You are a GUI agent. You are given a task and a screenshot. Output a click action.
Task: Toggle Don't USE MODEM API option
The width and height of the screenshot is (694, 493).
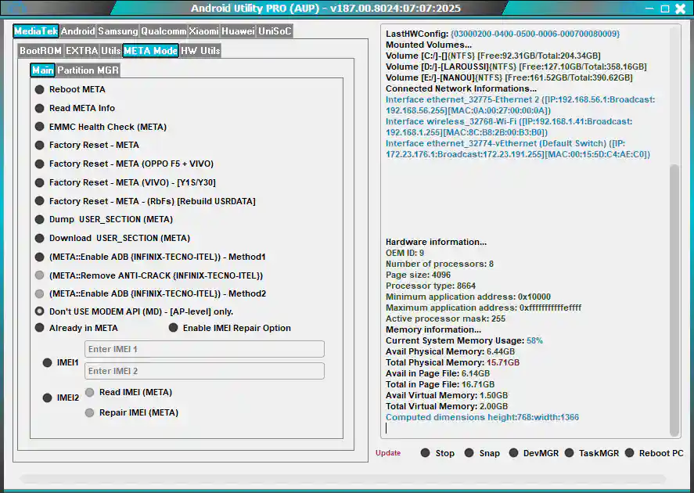point(134,311)
